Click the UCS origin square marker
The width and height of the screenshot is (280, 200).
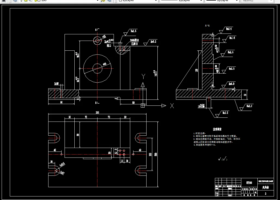tap(143, 105)
